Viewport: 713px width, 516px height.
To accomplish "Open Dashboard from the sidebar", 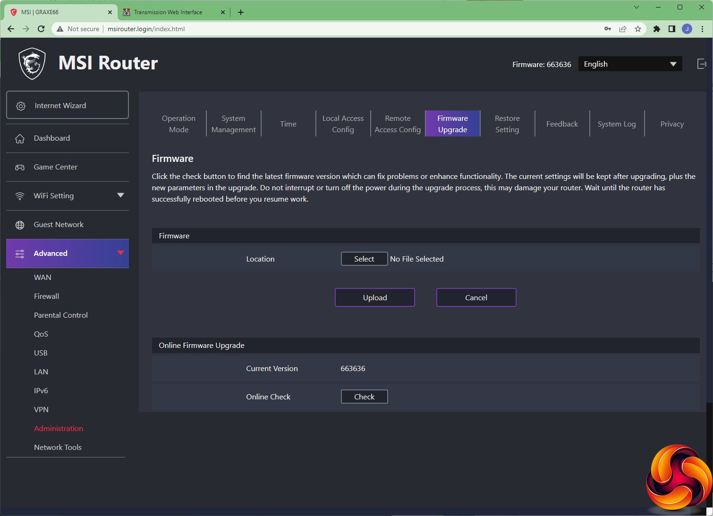I will click(x=68, y=138).
